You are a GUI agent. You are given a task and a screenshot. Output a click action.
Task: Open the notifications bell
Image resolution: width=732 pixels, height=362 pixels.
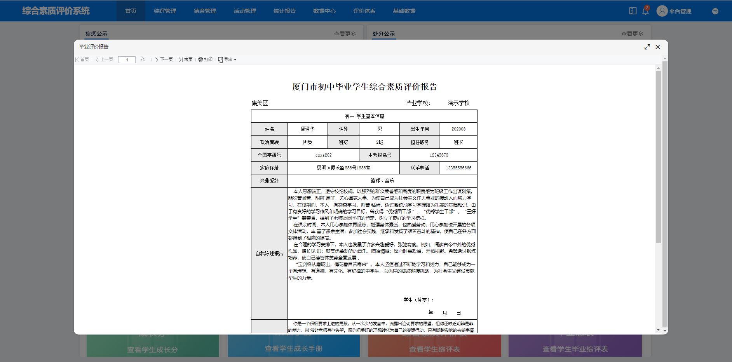click(645, 11)
